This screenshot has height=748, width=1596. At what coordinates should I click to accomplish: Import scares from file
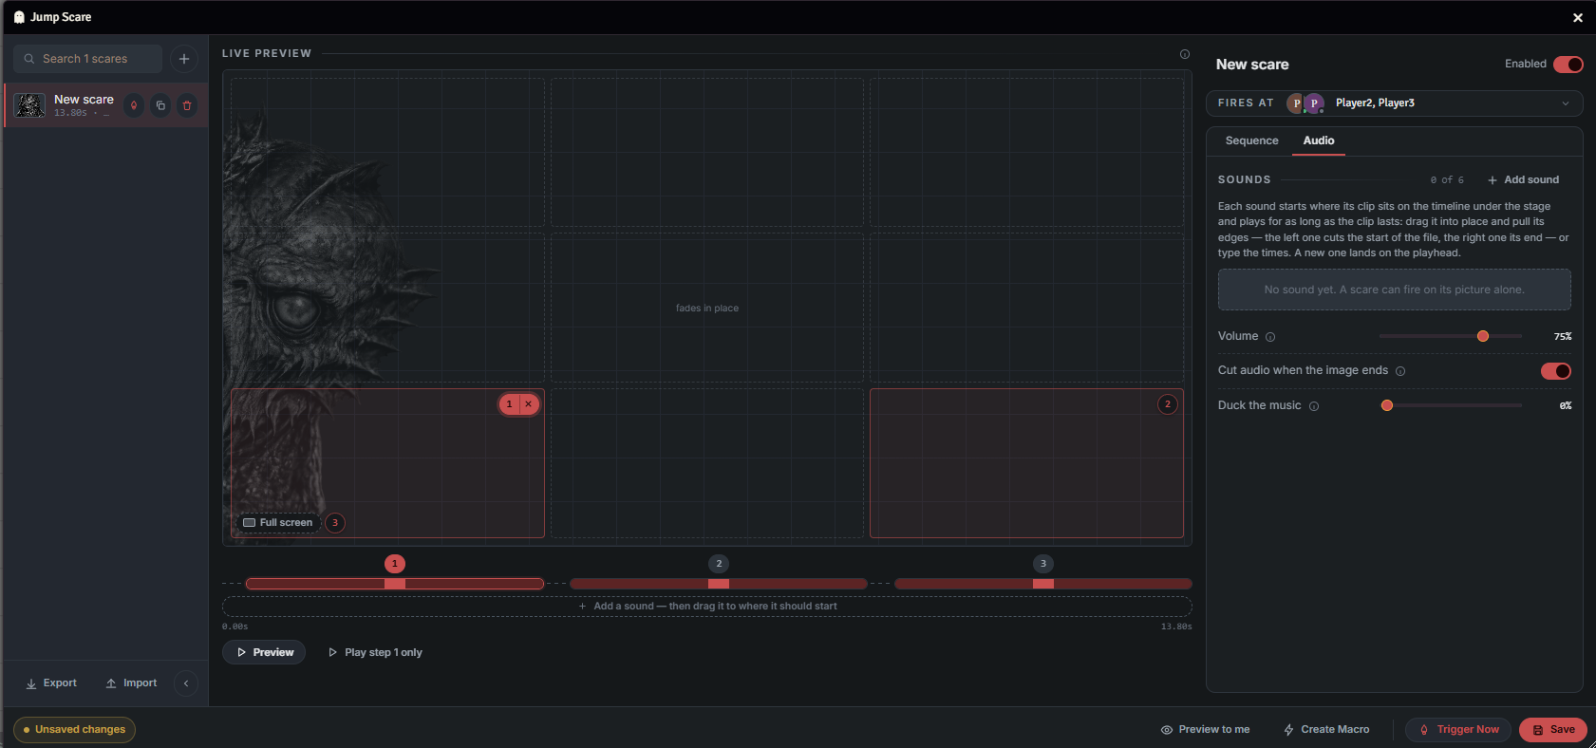click(x=131, y=683)
